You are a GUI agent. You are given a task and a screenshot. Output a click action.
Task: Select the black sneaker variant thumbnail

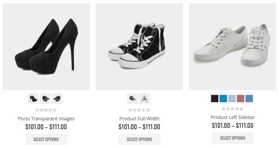pyautogui.click(x=133, y=99)
